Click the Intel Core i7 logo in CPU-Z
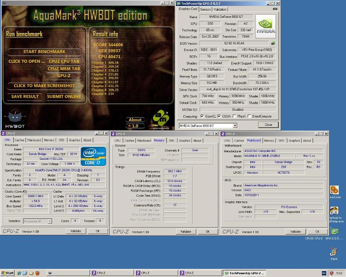 [x=93, y=156]
